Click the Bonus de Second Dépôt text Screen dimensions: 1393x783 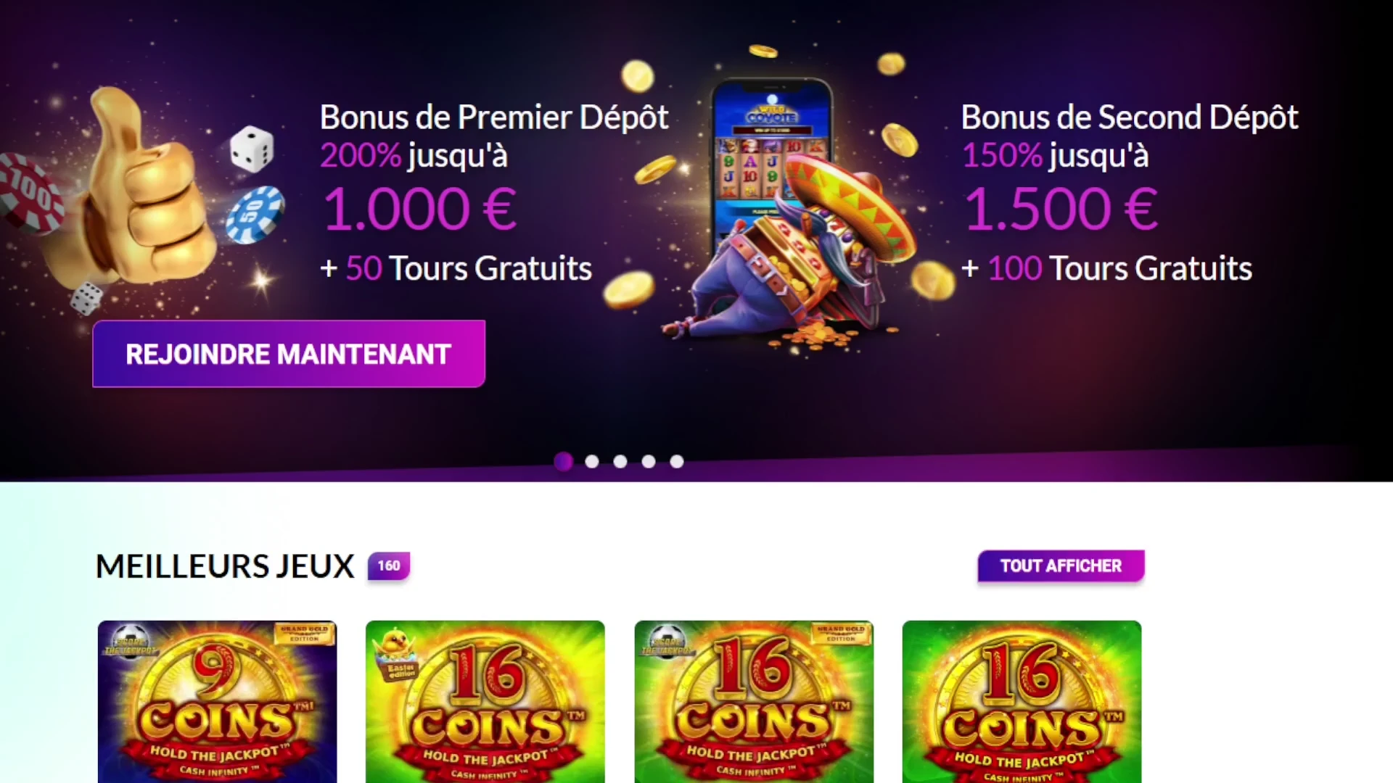pyautogui.click(x=1130, y=117)
